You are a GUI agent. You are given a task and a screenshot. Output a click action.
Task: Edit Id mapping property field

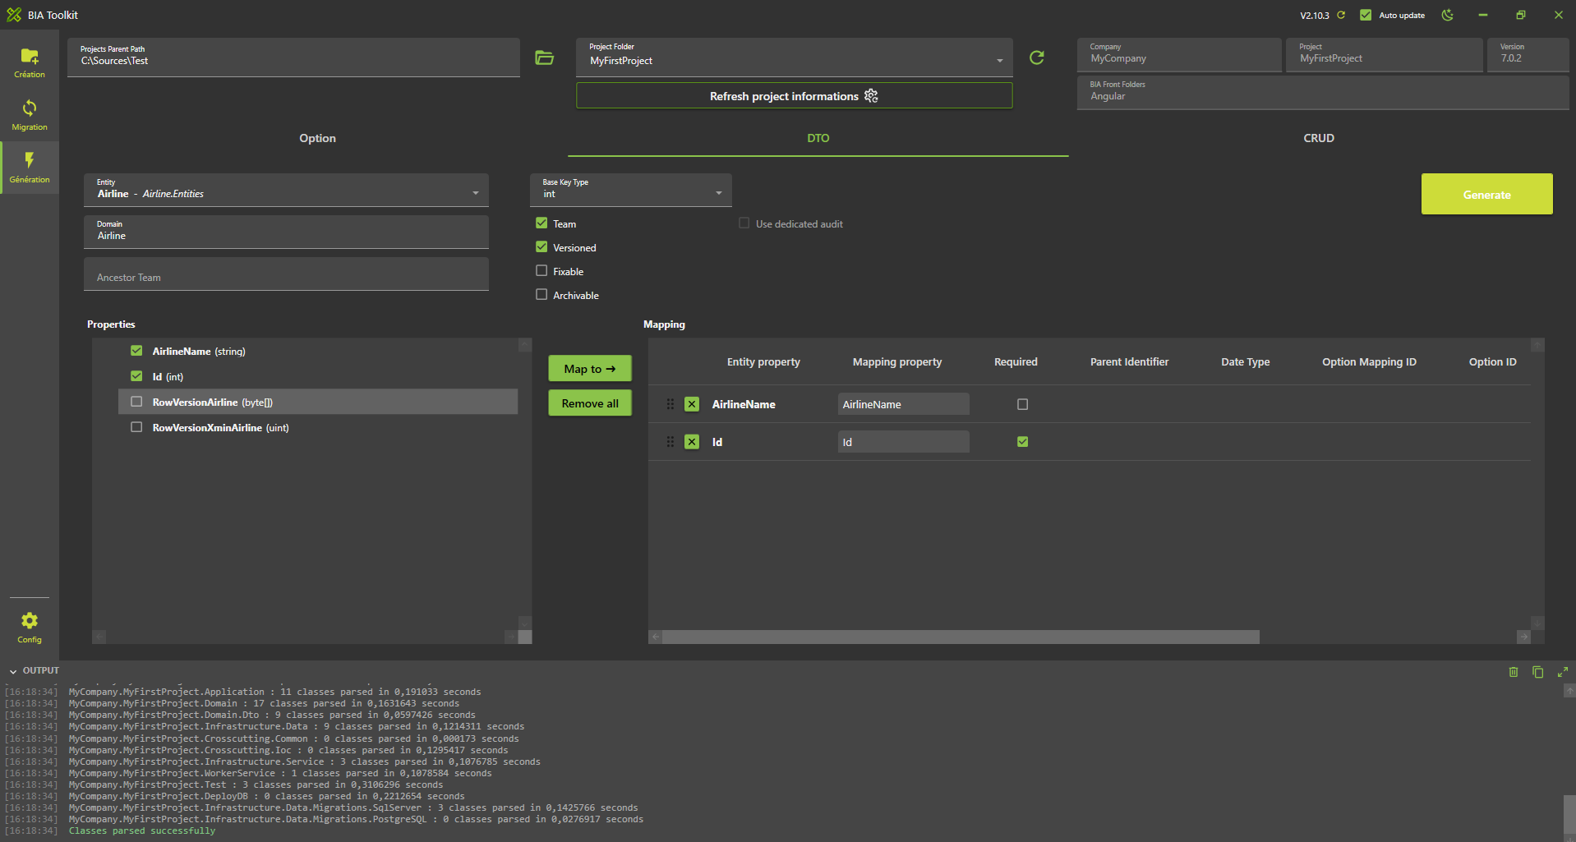[903, 442]
